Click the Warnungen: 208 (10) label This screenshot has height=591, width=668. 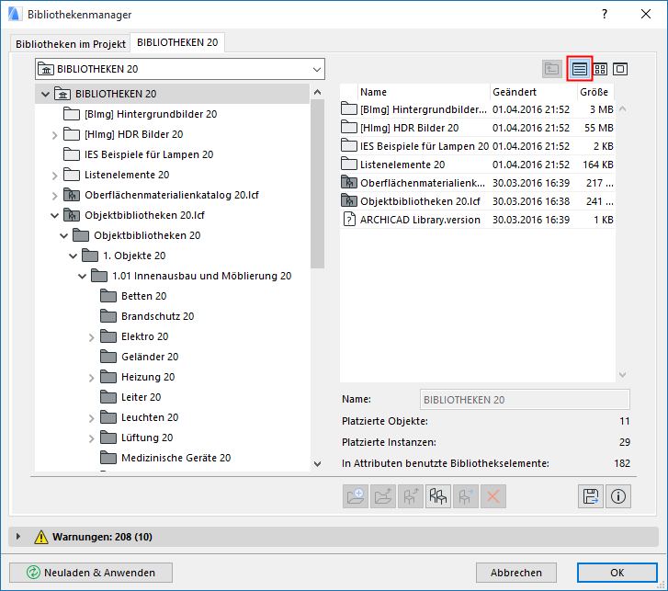102,537
